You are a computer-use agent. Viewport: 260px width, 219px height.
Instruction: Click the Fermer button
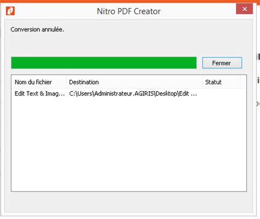[x=222, y=63]
